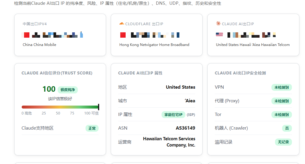Select the page description line at top

pos(118,3)
